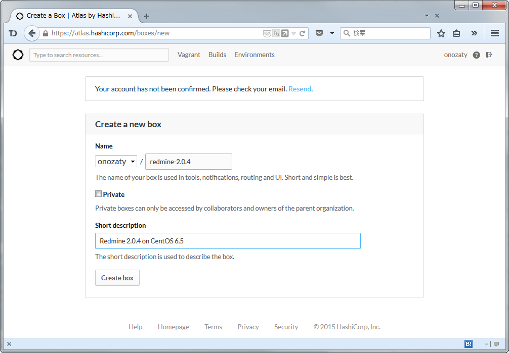Reload the page with the refresh icon
Viewport: 509px width, 353px height.
pyautogui.click(x=302, y=33)
